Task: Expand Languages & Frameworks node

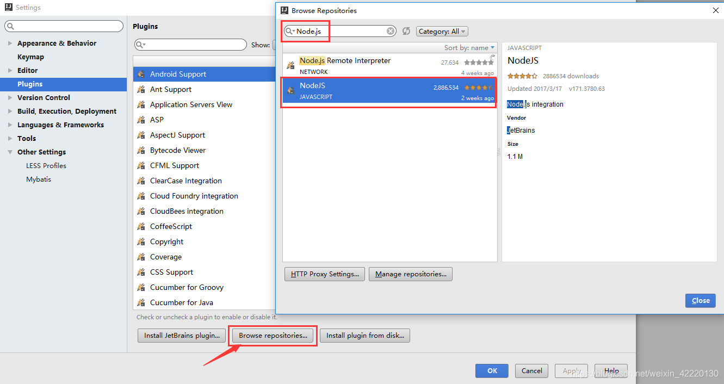Action: (10, 125)
